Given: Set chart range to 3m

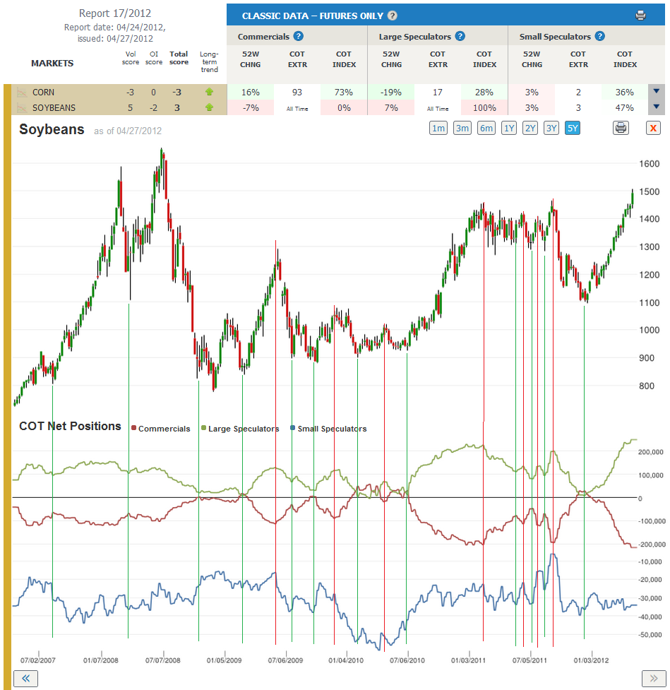Looking at the screenshot, I should pos(462,128).
